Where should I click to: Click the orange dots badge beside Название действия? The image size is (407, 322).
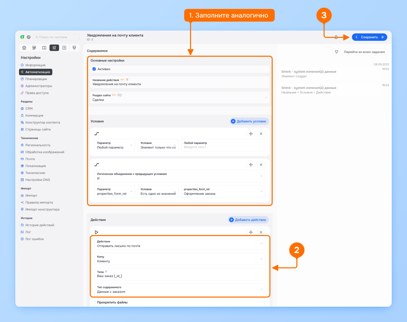[122, 80]
